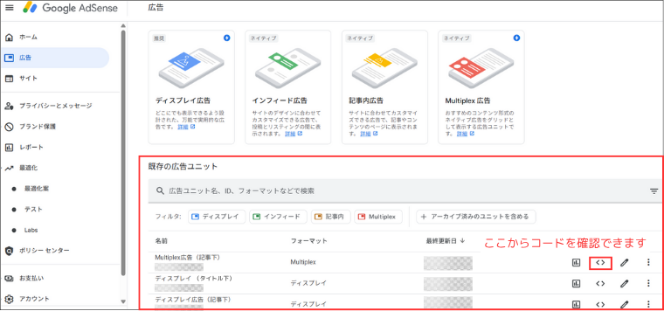
Task: Click the home icon in sidebar
Action: pyautogui.click(x=9, y=38)
